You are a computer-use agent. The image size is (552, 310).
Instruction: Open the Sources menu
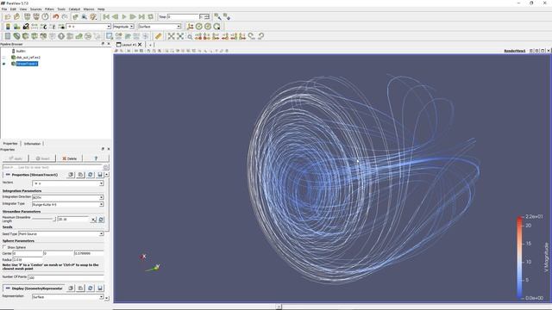click(35, 9)
